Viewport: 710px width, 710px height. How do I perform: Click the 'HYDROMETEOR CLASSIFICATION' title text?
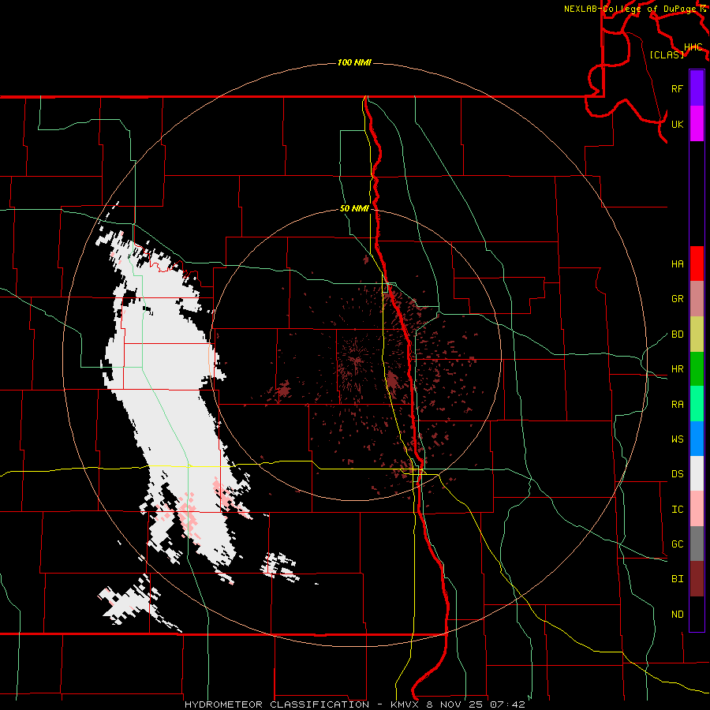click(x=276, y=704)
